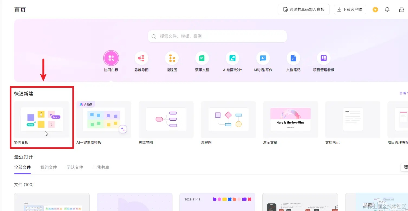Open the AI一键生成模板 template thumbnail
The height and width of the screenshot is (211, 408).
coord(104,120)
